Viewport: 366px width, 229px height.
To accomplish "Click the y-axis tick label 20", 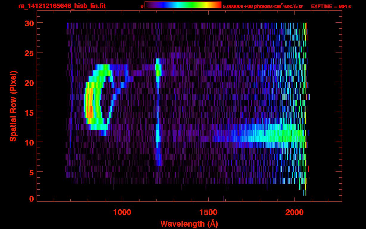I will tap(29, 83).
